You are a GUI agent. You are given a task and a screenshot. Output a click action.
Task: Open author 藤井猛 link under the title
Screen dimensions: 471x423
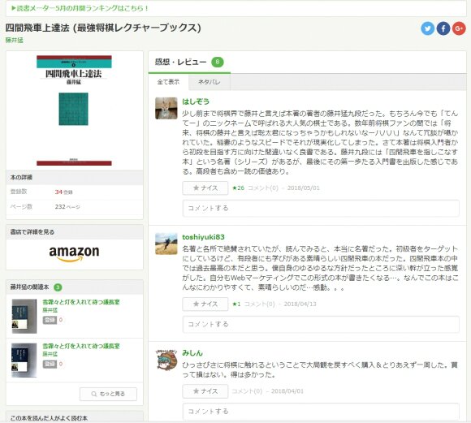point(14,40)
